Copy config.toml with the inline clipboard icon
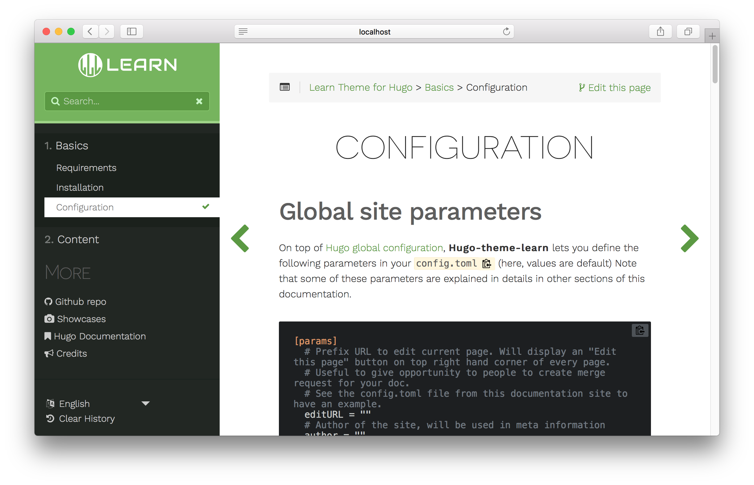The image size is (754, 485). pos(487,263)
